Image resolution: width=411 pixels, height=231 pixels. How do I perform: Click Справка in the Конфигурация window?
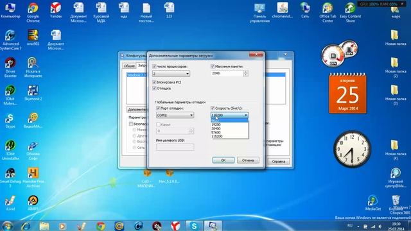278,161
